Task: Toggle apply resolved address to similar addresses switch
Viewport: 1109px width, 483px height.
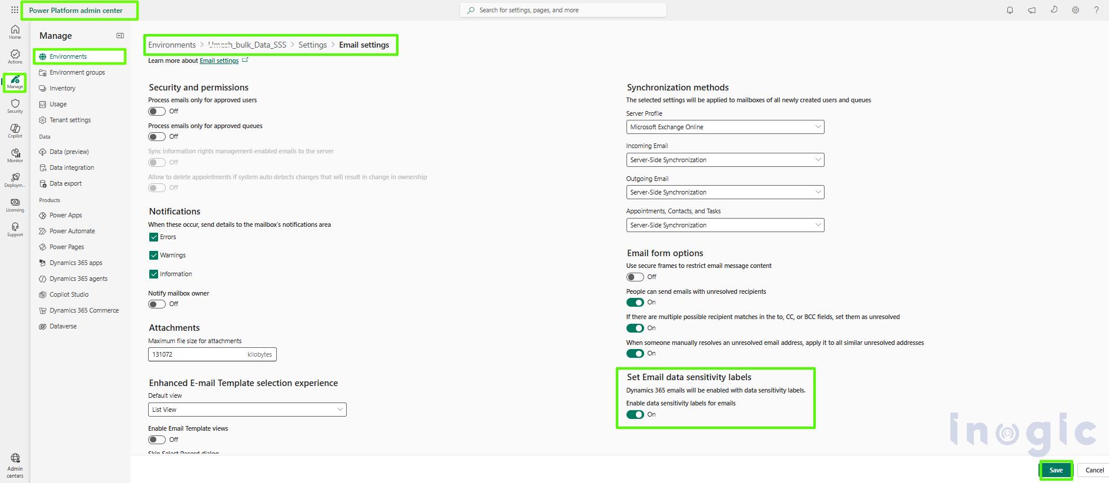Action: tap(635, 354)
